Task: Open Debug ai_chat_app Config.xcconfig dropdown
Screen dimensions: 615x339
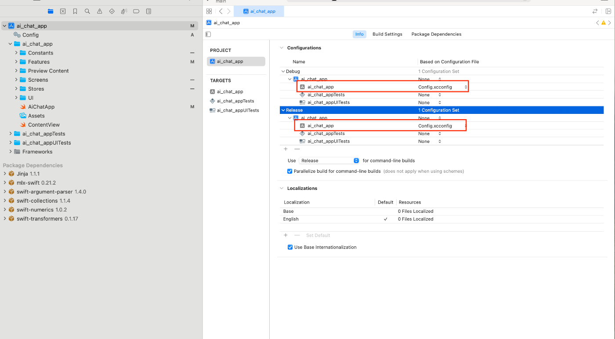Action: coord(443,87)
